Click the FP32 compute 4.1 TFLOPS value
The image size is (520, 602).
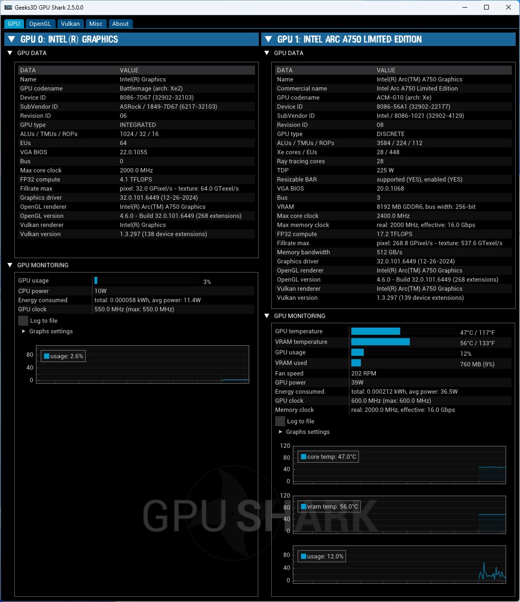[136, 180]
